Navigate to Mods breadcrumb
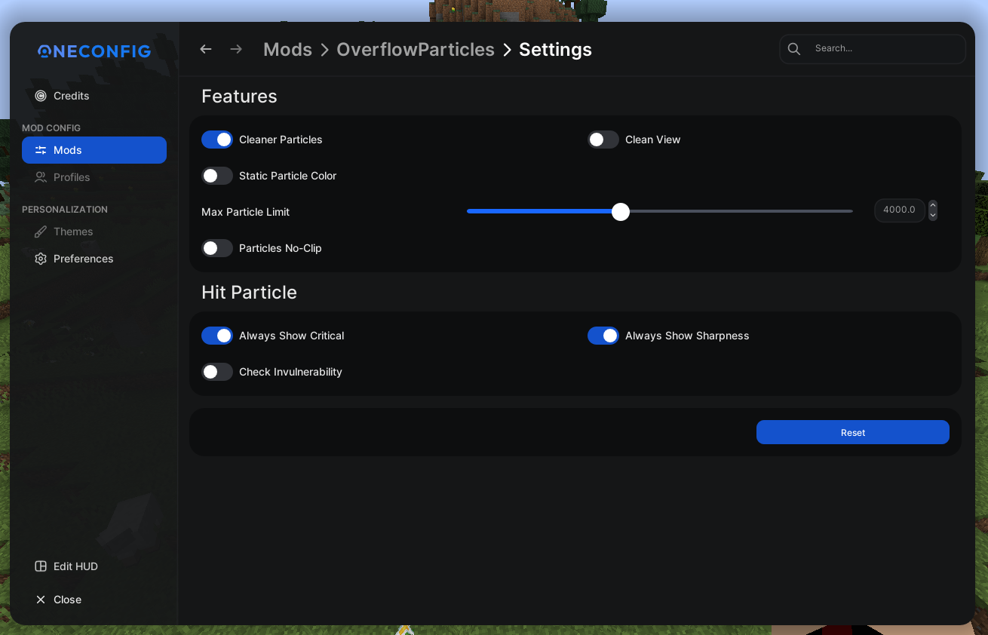This screenshot has width=988, height=635. pos(287,50)
